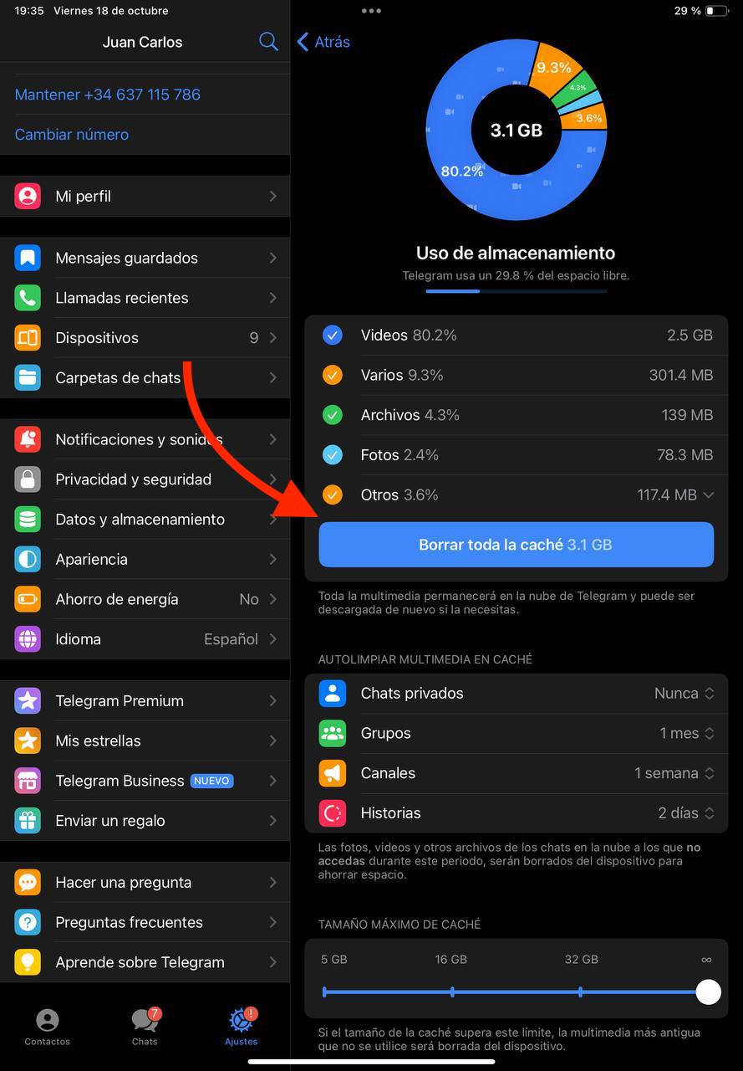
Task: Open Preguntas frecuentes question icon
Action: pos(28,922)
